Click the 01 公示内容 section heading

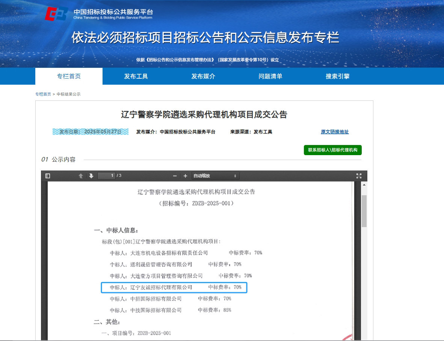58,159
